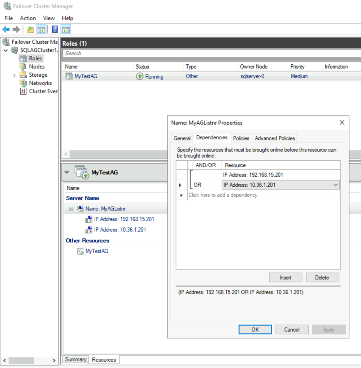The height and width of the screenshot is (368, 361).
Task: Click the icon beside IP Address 192.168.15.201 resource
Action: coord(88,219)
